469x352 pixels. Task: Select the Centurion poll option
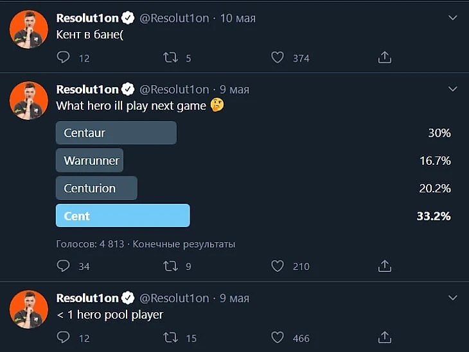(97, 189)
